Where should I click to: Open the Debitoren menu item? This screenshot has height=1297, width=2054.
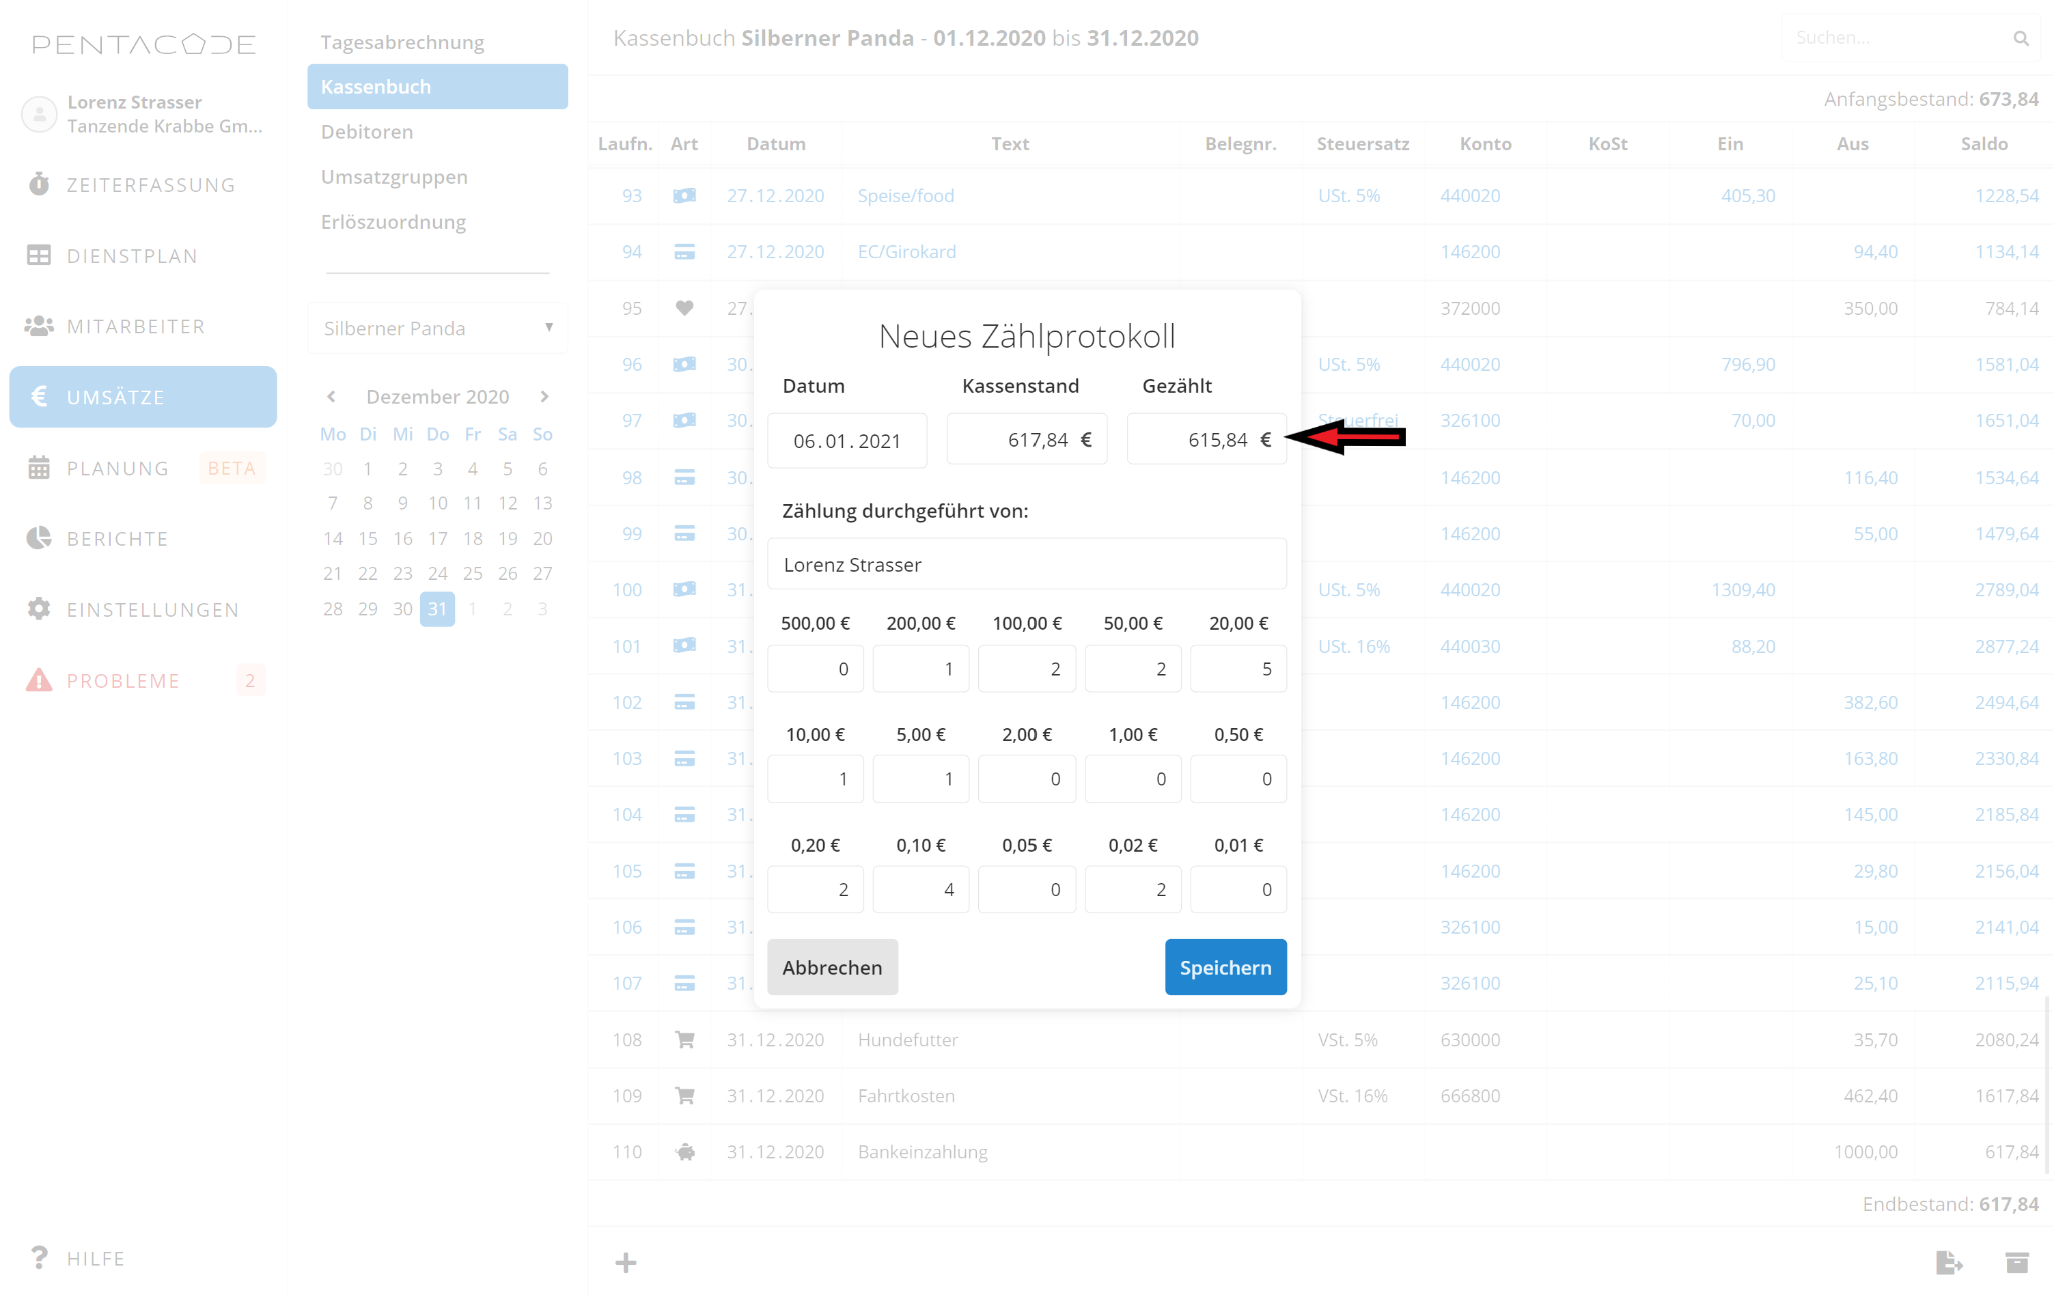coord(367,131)
